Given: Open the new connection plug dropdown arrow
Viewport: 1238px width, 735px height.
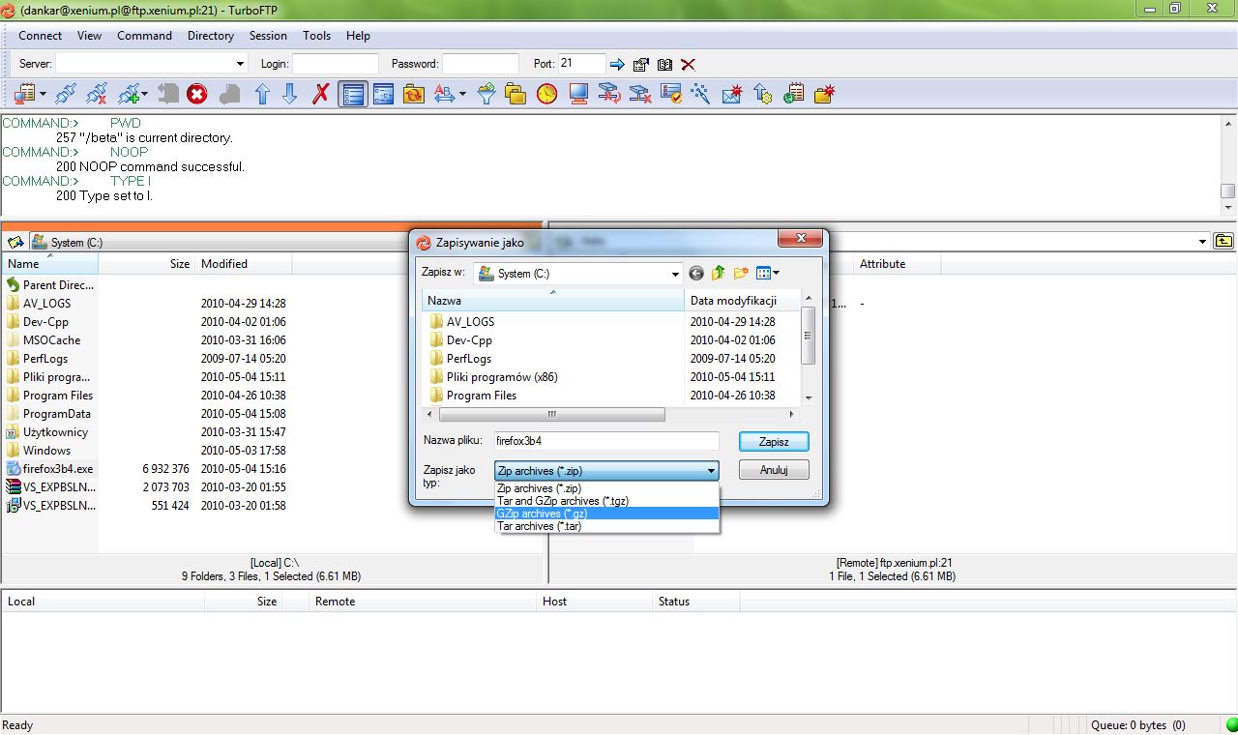Looking at the screenshot, I should [145, 94].
